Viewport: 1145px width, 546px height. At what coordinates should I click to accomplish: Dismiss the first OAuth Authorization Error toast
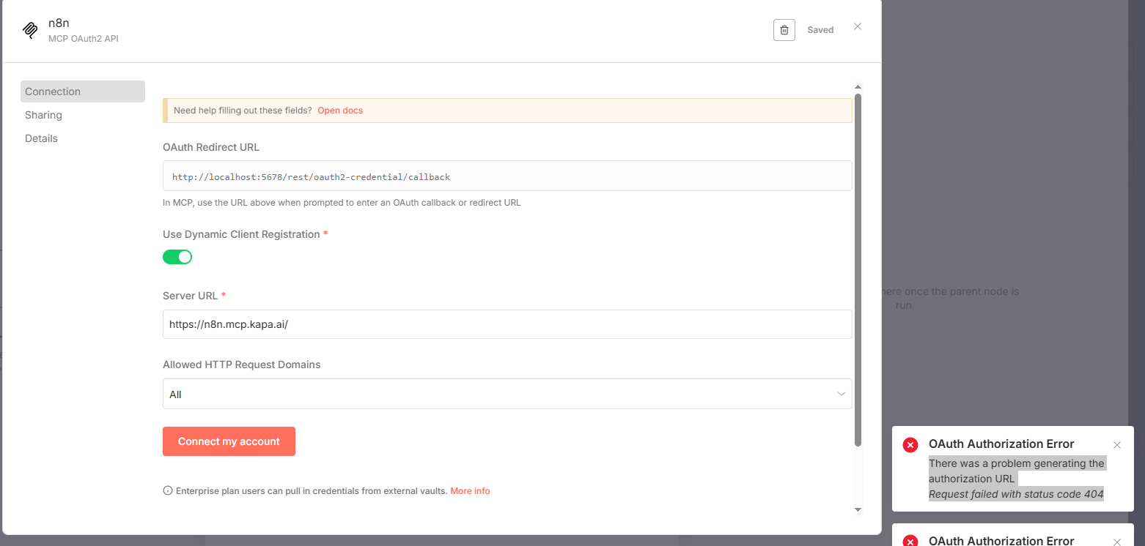pyautogui.click(x=1117, y=445)
